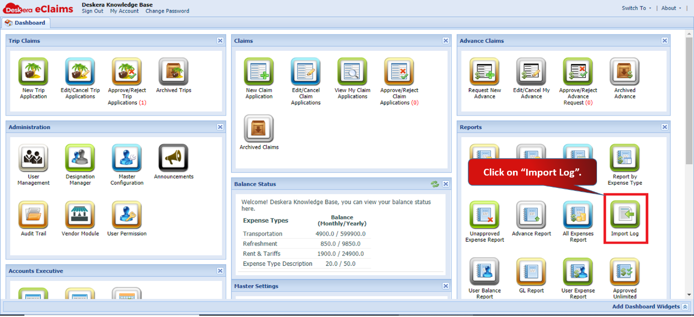
Task: Open Master Configuration
Action: 127,158
